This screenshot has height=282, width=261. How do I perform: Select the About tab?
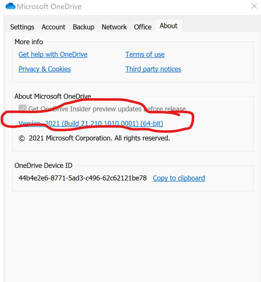coord(169,26)
